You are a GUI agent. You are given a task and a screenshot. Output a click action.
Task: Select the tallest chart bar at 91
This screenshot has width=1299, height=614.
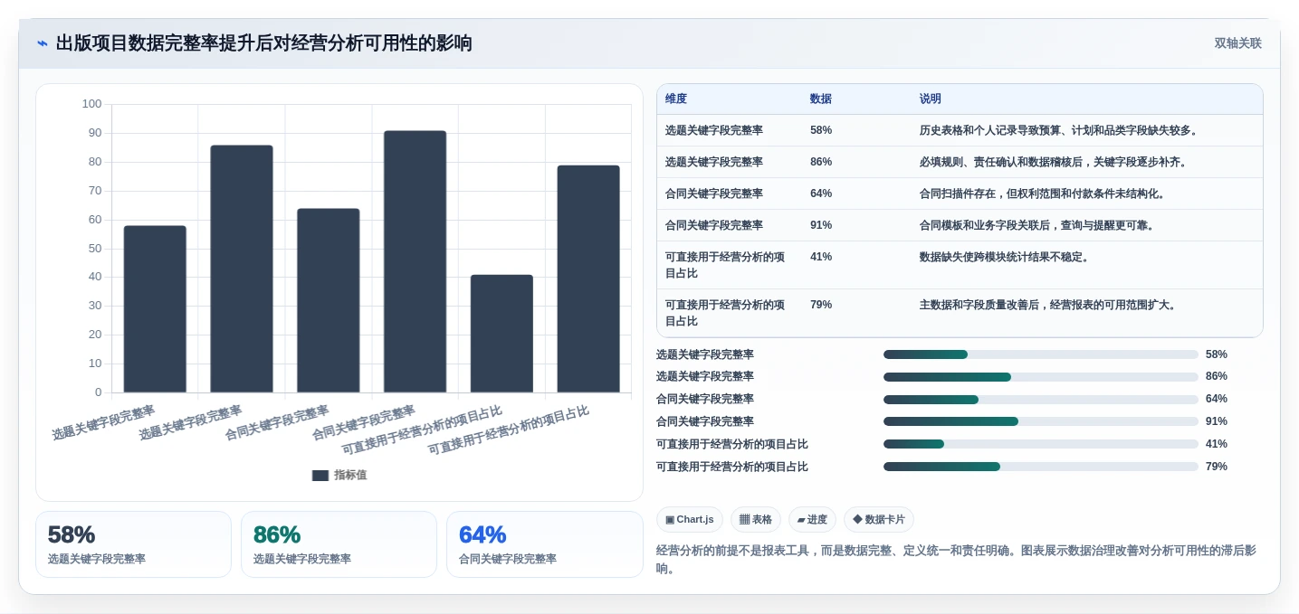[x=415, y=261]
